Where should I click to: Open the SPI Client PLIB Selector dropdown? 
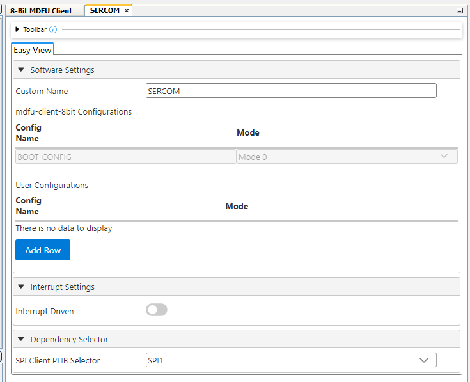(x=291, y=360)
